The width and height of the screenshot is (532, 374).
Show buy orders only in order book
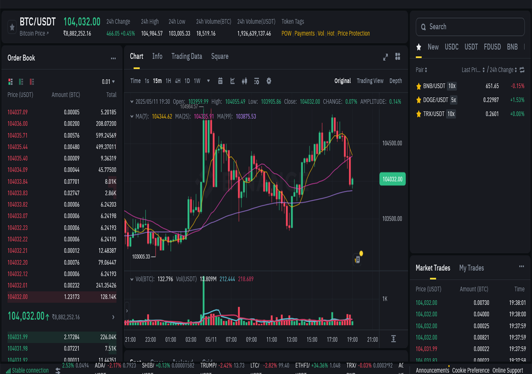point(21,82)
